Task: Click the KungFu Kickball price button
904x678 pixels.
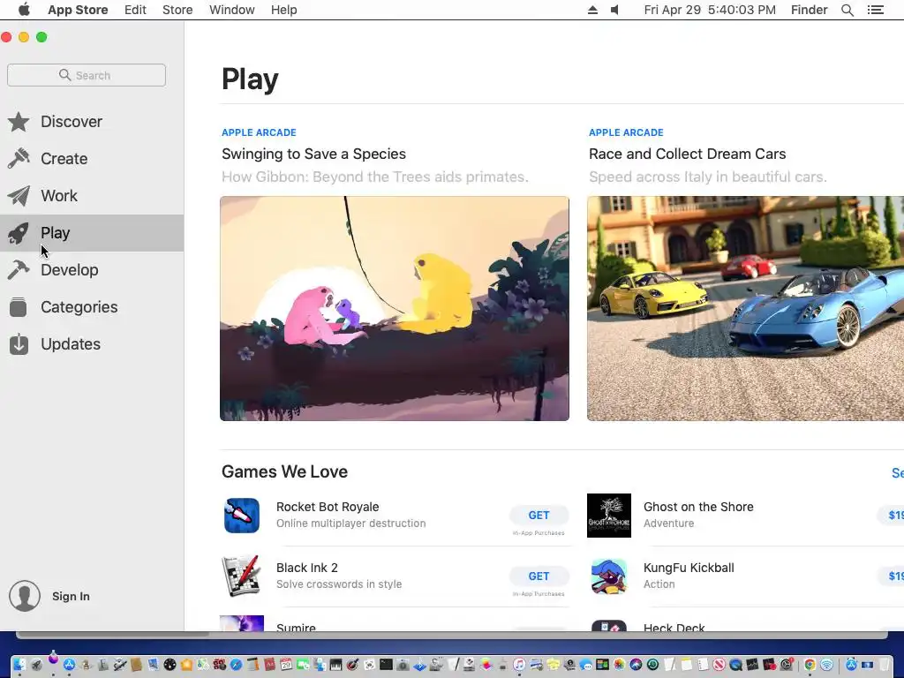Action: click(x=891, y=576)
